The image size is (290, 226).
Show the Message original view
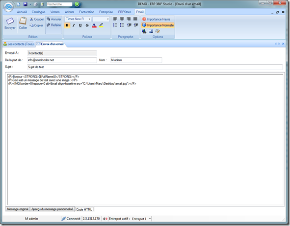[18, 209]
